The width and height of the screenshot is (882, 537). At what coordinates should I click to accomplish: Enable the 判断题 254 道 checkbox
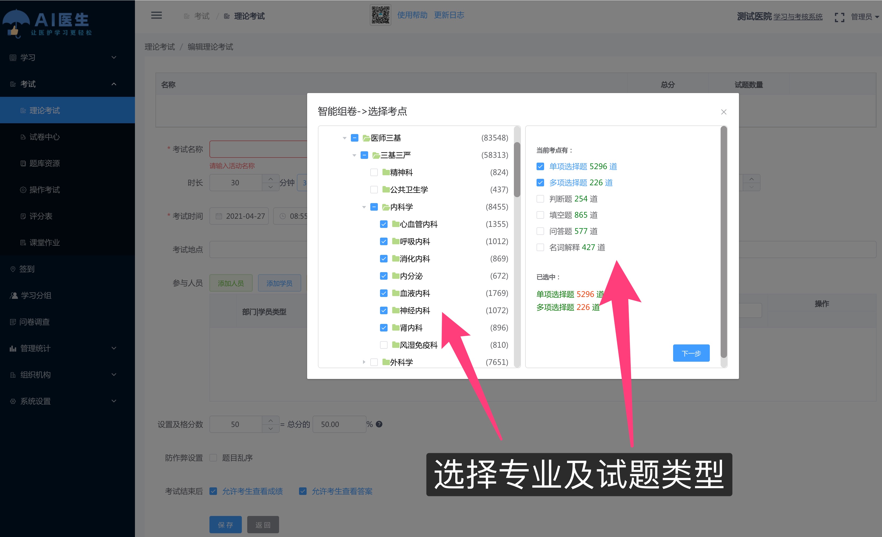tap(540, 199)
